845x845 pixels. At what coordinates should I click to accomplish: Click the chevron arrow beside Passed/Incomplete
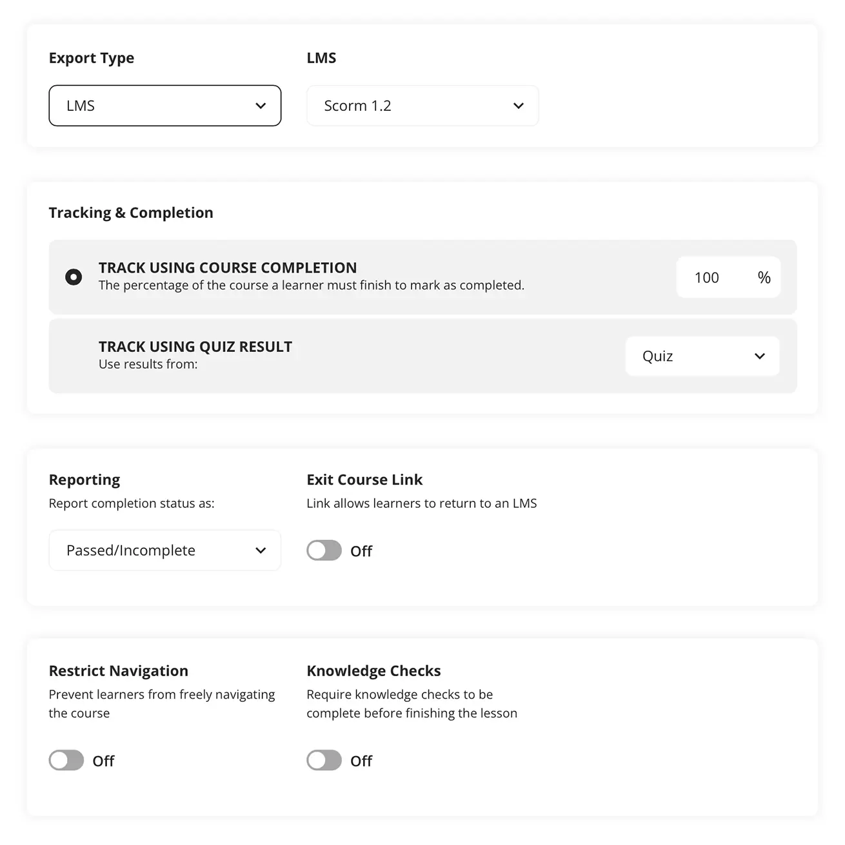261,550
